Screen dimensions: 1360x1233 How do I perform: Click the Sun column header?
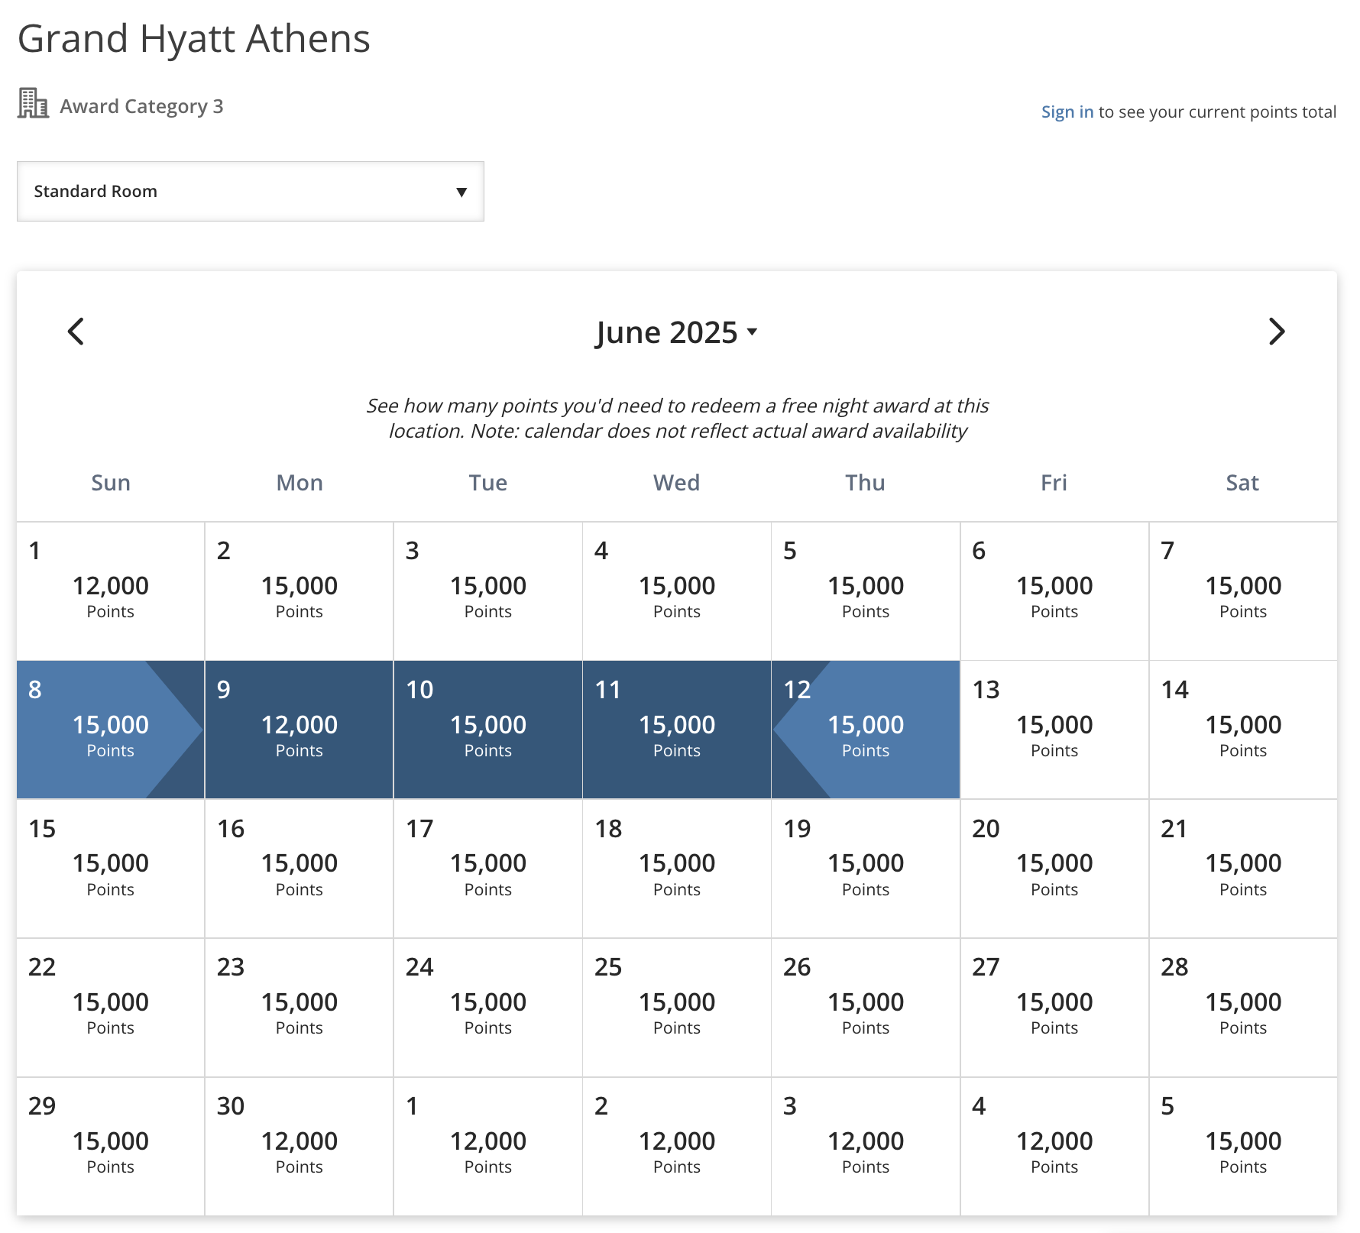[x=111, y=483]
